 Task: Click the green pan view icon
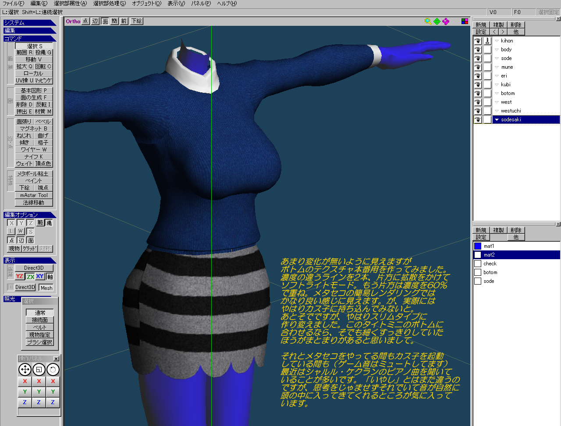[437, 21]
